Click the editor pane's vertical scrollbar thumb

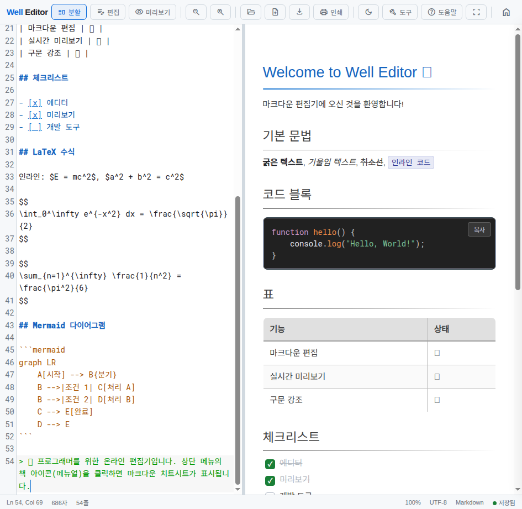click(238, 340)
